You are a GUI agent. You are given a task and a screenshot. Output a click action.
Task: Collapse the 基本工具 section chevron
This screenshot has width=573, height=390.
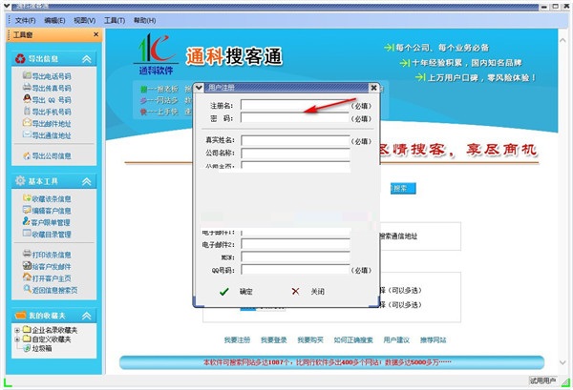pyautogui.click(x=87, y=181)
